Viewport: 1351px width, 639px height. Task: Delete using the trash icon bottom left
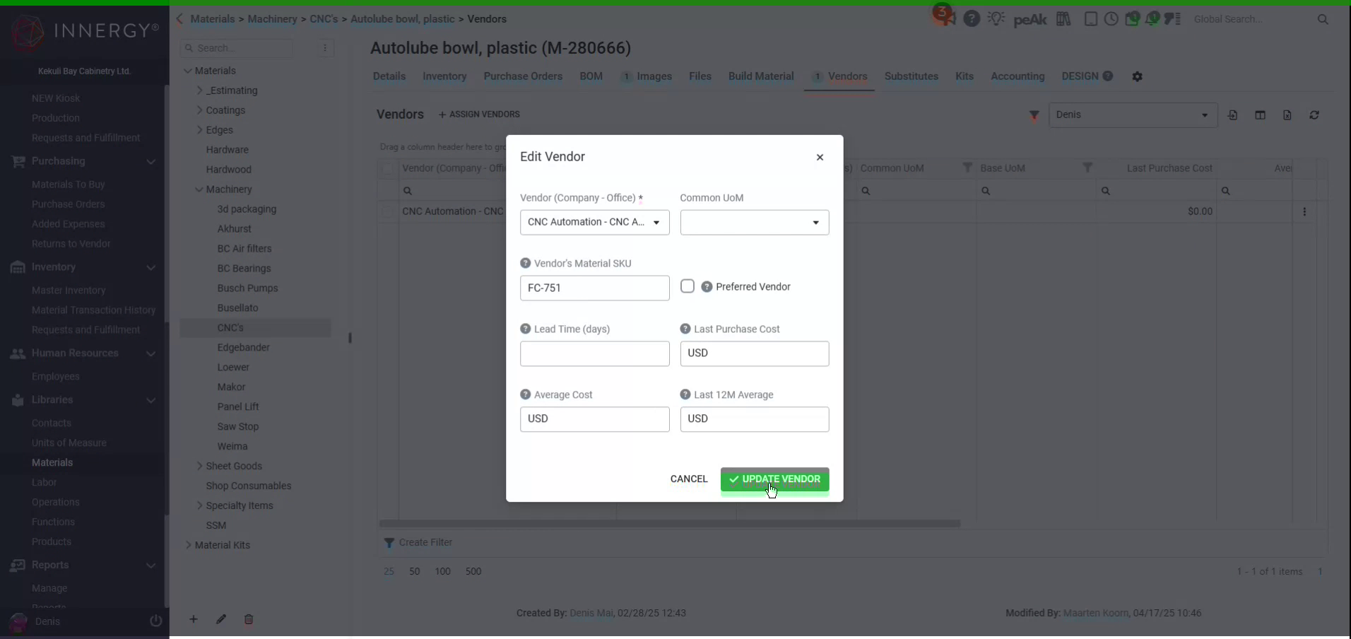(249, 620)
